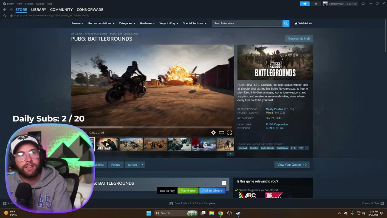
Task: Expand the Categories menu
Action: pyautogui.click(x=127, y=23)
